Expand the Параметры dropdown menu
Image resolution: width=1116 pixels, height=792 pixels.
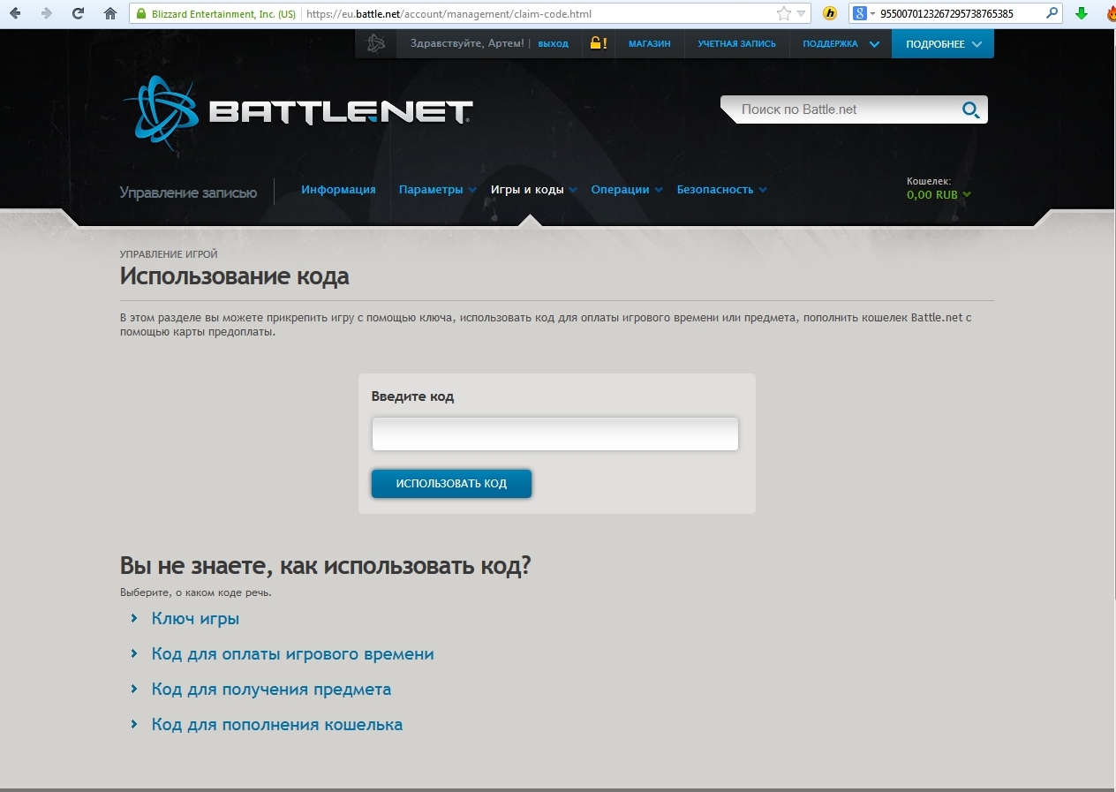pyautogui.click(x=437, y=190)
